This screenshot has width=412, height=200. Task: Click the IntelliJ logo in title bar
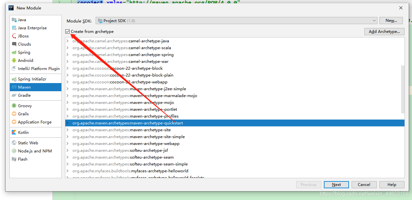[x=11, y=8]
